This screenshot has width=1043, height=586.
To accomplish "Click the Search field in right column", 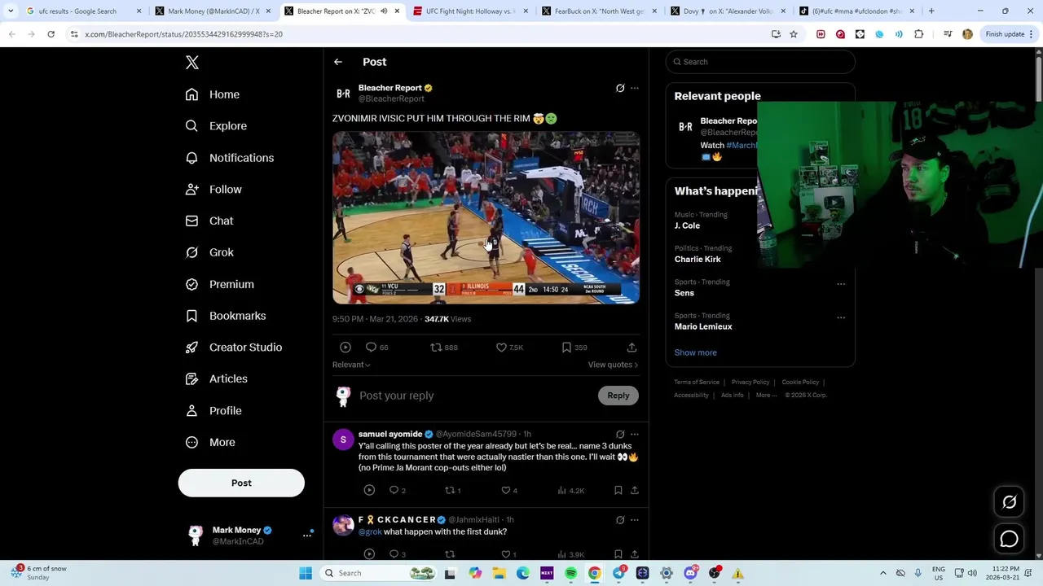I will coord(760,62).
